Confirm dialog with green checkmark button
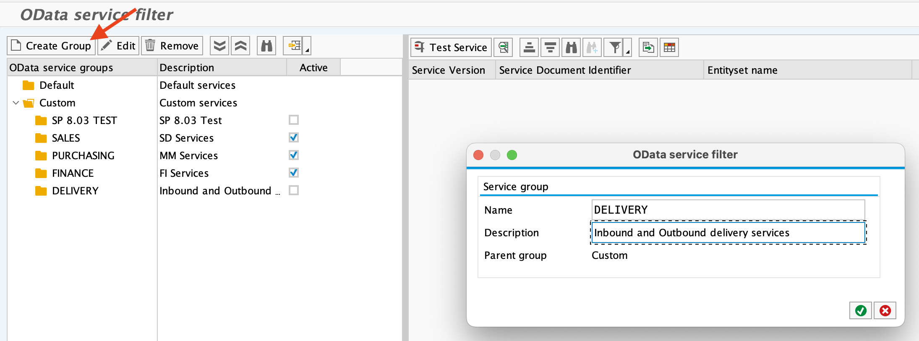This screenshot has height=341, width=919. coord(860,310)
